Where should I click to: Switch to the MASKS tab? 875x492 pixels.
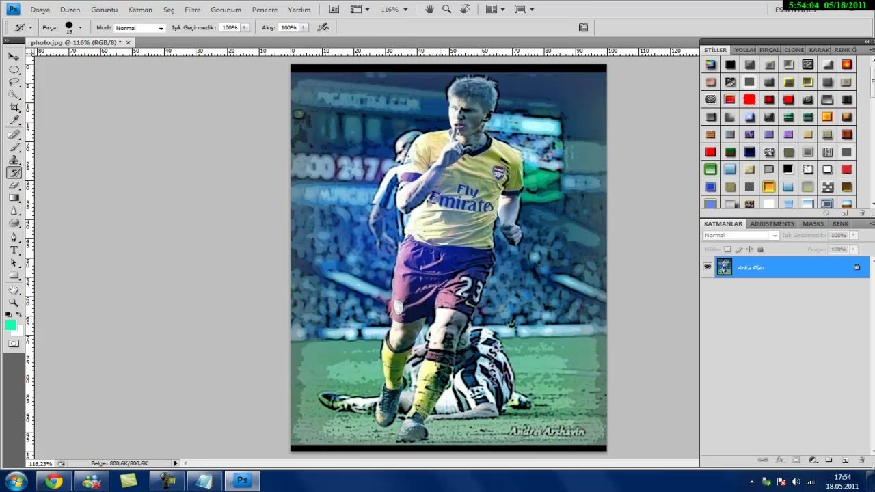click(813, 223)
